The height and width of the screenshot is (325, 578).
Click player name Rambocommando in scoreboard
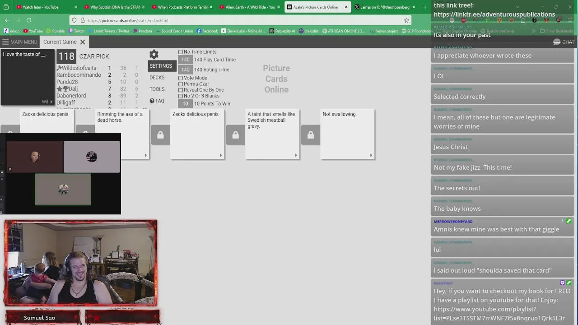[x=79, y=75]
